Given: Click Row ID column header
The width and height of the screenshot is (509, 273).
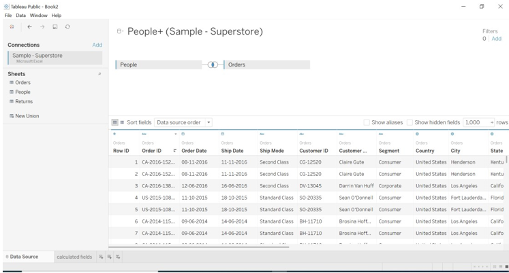Looking at the screenshot, I should (x=121, y=151).
